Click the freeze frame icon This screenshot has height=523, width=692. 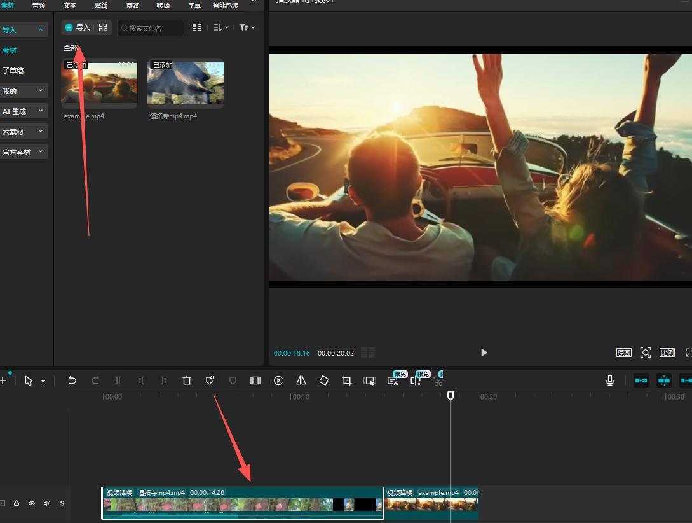point(255,380)
